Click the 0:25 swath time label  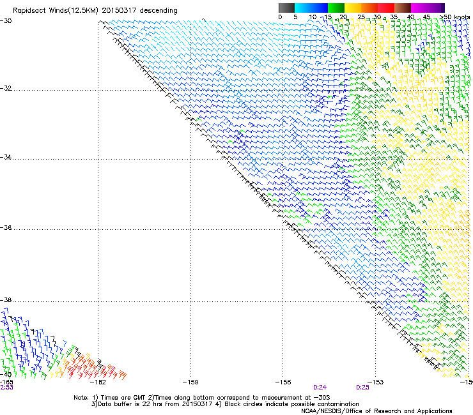click(x=362, y=388)
